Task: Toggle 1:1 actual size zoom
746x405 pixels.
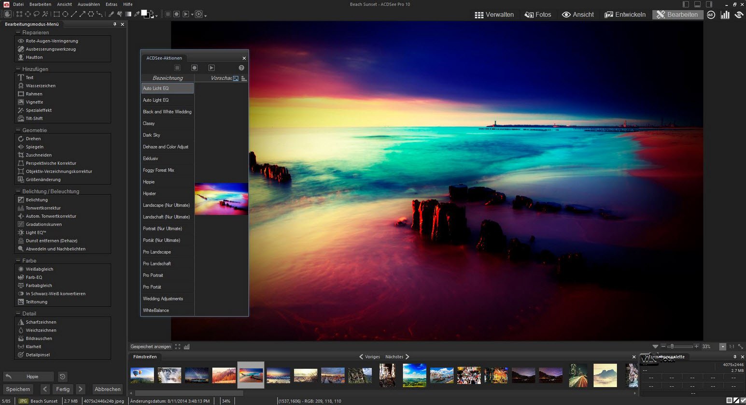Action: (732, 347)
